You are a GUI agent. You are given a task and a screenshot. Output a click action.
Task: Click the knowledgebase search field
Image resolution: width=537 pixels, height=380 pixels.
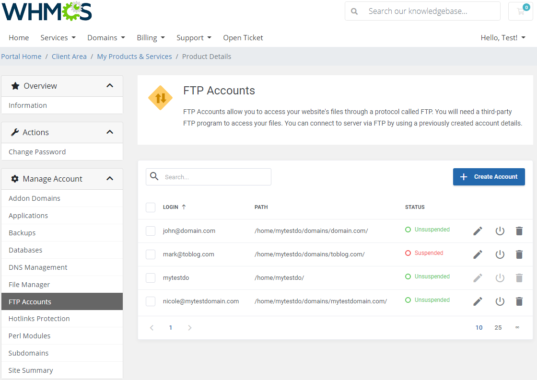pos(422,12)
